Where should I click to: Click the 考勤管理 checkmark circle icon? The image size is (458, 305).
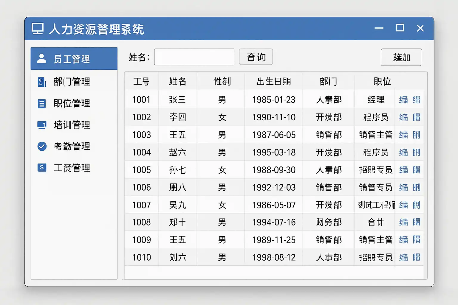tap(42, 146)
